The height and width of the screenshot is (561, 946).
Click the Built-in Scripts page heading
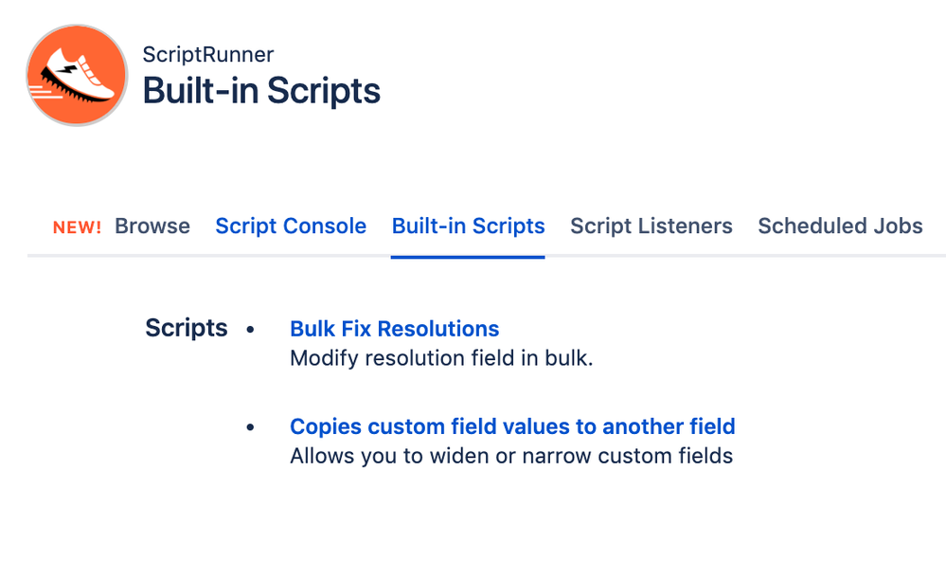pyautogui.click(x=261, y=91)
